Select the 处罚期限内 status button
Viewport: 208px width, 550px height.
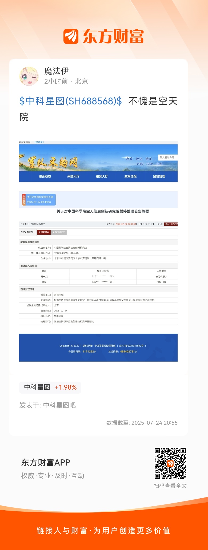pyautogui.click(x=44, y=232)
